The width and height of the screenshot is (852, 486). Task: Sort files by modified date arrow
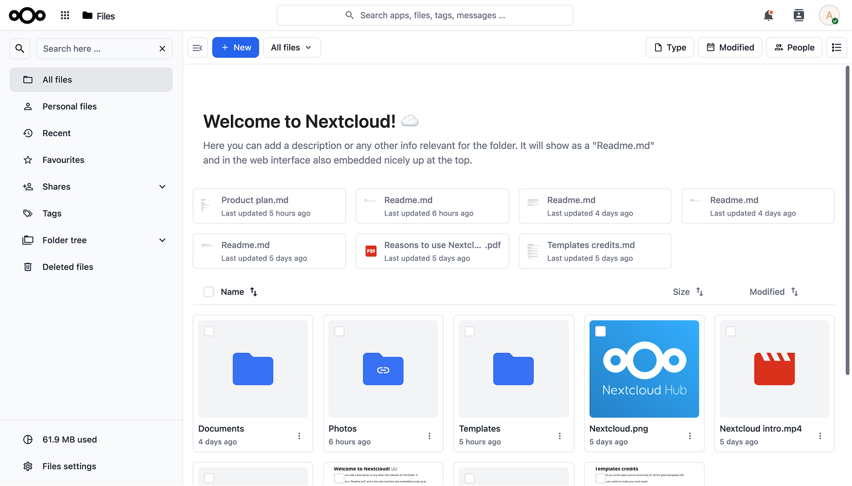794,292
